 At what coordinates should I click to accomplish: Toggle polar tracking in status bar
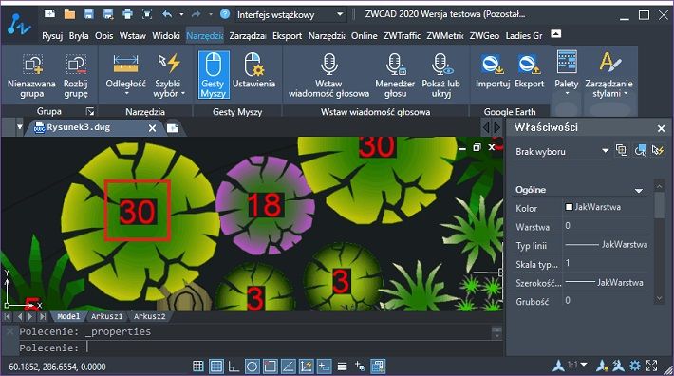tap(253, 367)
